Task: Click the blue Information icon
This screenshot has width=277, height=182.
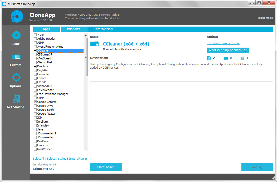Action: coord(91,29)
